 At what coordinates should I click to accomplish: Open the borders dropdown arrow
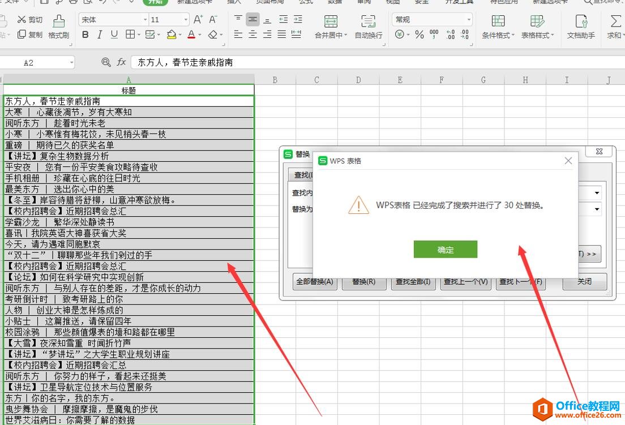point(139,35)
